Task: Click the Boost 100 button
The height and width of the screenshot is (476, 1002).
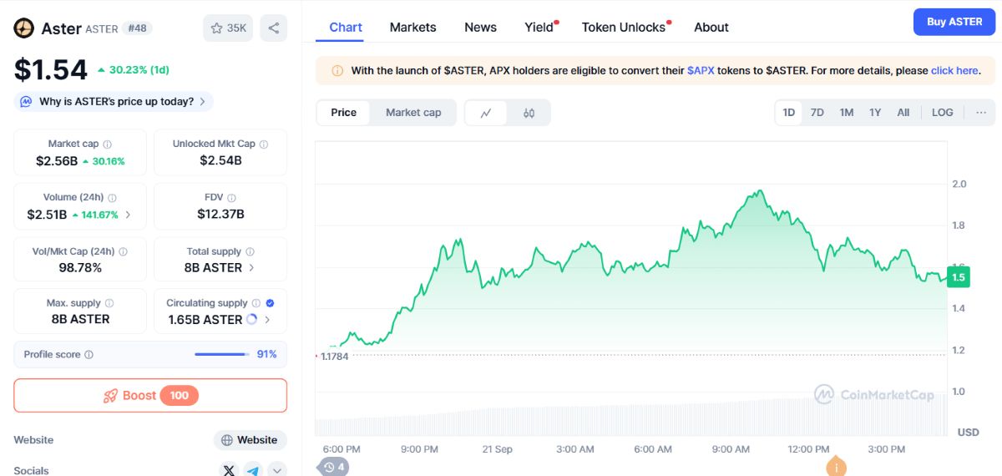Action: [150, 395]
